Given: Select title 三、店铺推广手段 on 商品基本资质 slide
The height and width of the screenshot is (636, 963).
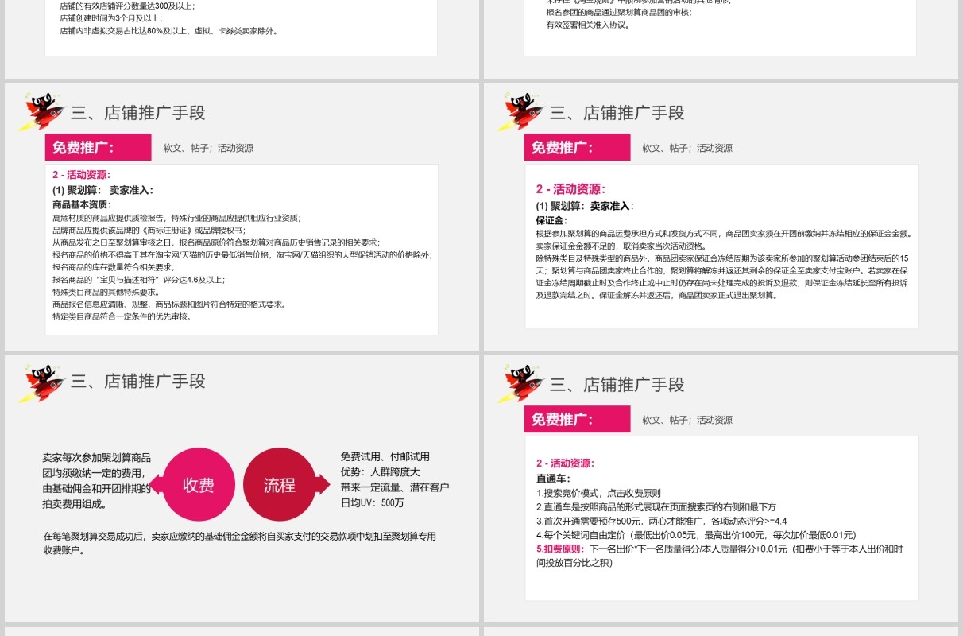Looking at the screenshot, I should click(138, 113).
